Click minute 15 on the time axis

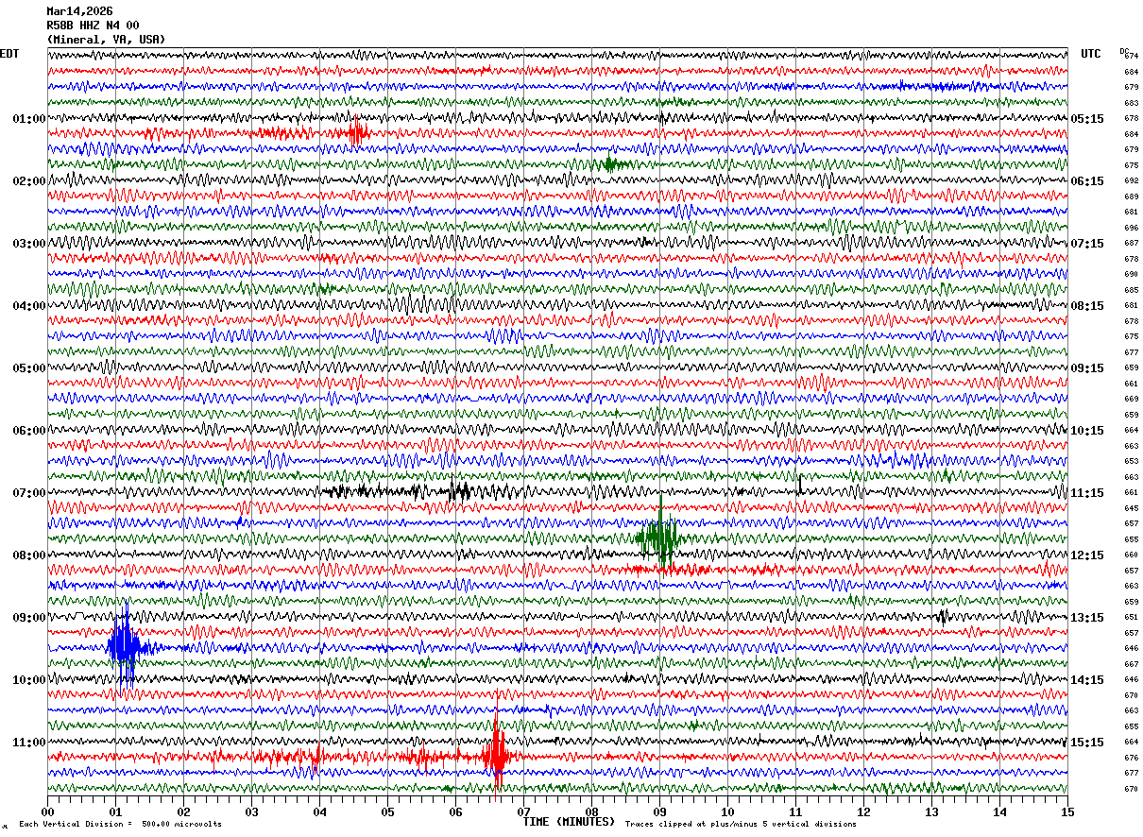(x=1067, y=811)
